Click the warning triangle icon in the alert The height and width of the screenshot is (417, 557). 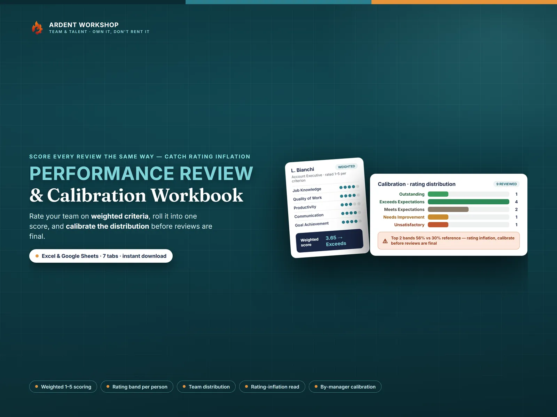(x=385, y=241)
